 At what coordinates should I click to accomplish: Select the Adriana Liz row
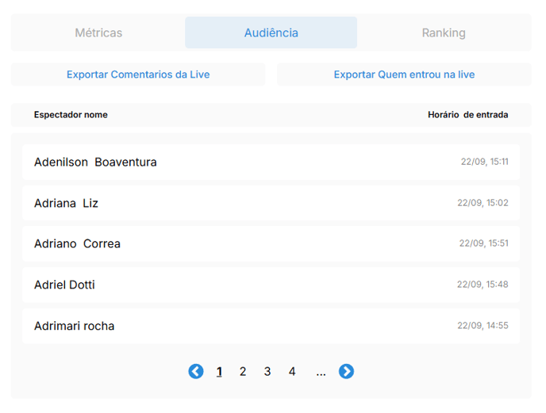click(x=271, y=203)
